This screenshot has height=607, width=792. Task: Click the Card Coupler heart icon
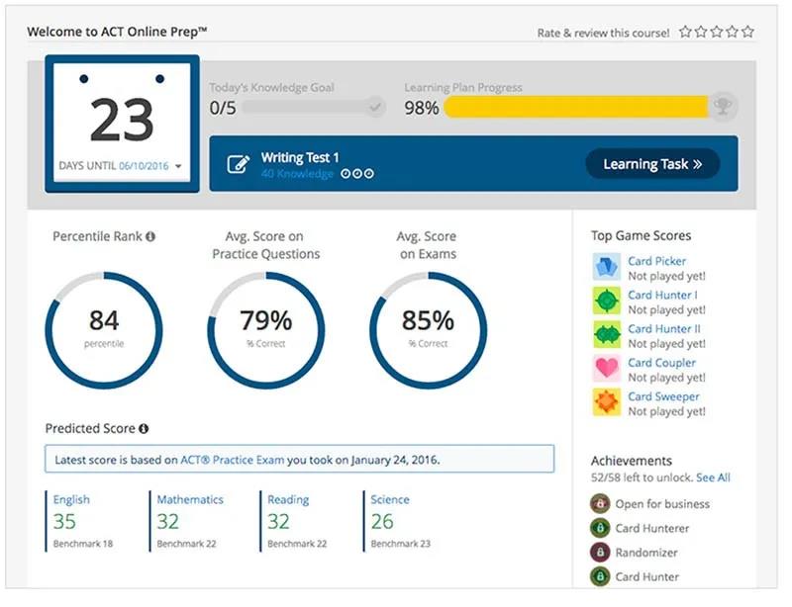pyautogui.click(x=606, y=369)
